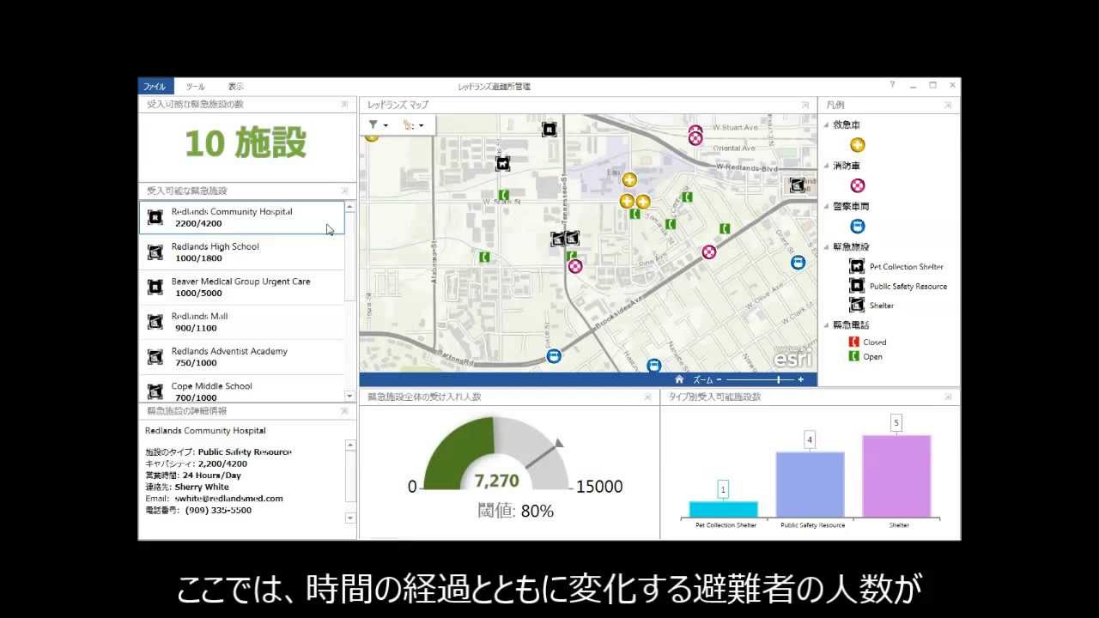
Task: Select Redlands Adventist Academy list item
Action: [x=242, y=357]
